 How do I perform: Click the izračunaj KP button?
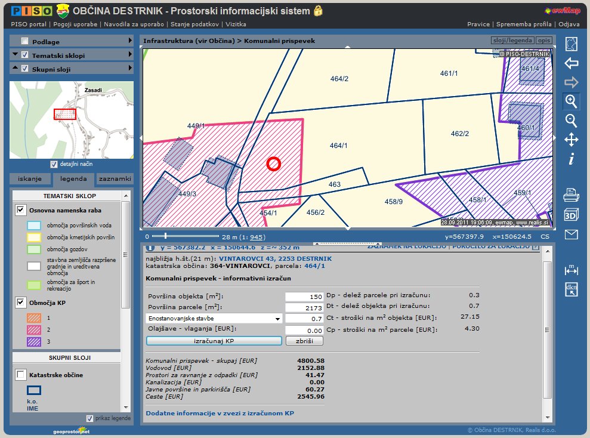(214, 341)
